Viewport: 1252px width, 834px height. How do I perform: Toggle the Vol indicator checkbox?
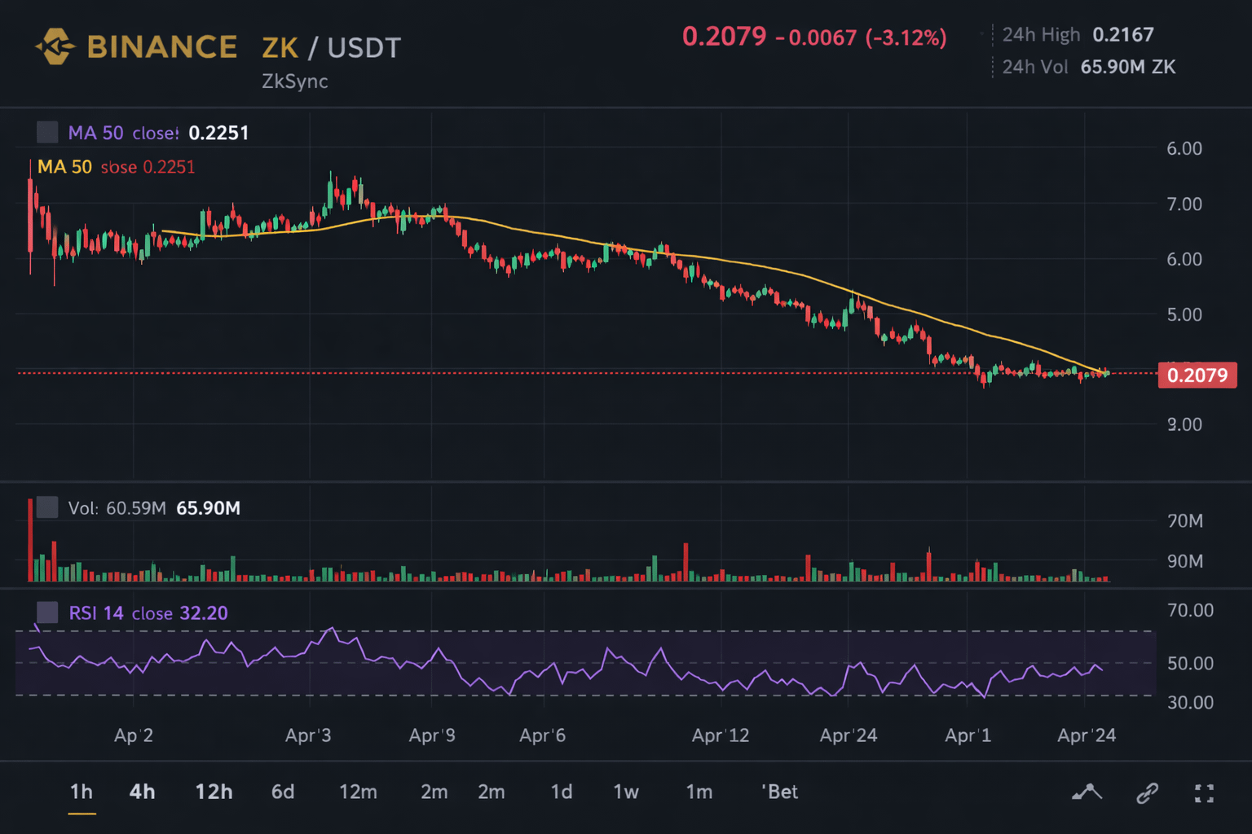pos(47,507)
